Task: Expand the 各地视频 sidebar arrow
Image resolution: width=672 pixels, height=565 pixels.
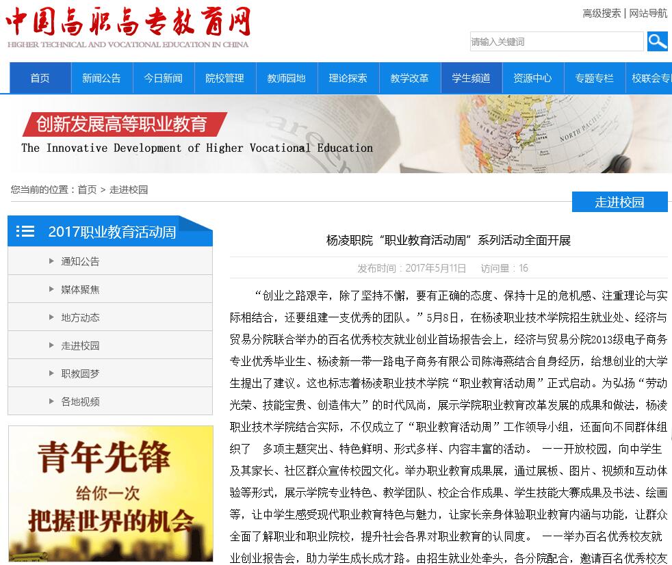Action: click(51, 401)
